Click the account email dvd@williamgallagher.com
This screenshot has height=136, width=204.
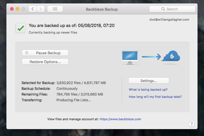[x=169, y=20]
